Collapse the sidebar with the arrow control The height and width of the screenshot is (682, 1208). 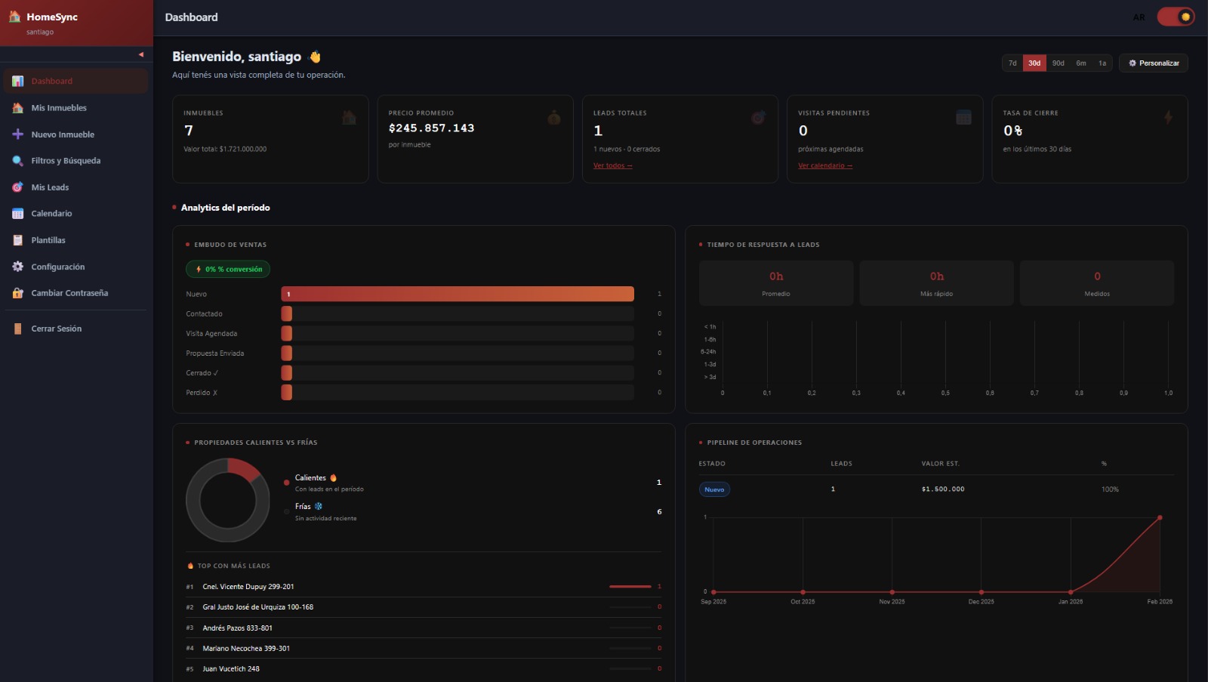point(140,54)
